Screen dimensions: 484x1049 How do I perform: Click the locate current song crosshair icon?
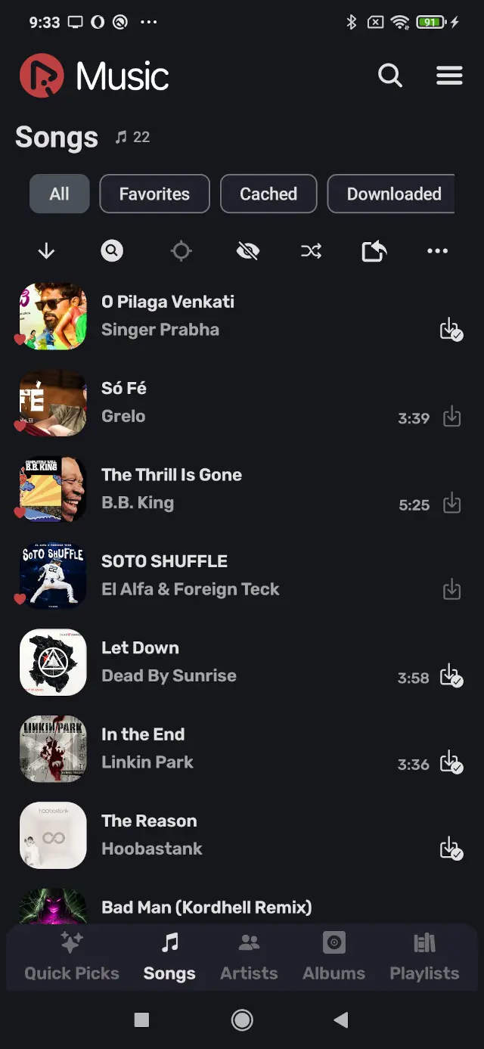181,250
